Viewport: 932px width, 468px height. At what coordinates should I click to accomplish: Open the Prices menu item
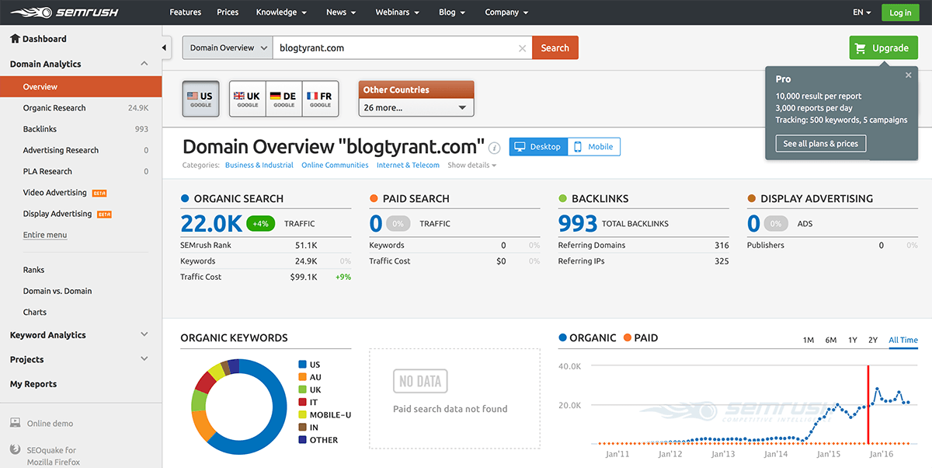[x=228, y=12]
